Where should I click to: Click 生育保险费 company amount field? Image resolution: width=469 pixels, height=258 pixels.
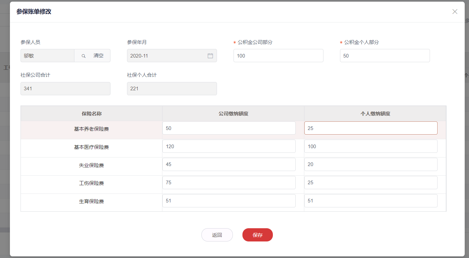(x=229, y=201)
